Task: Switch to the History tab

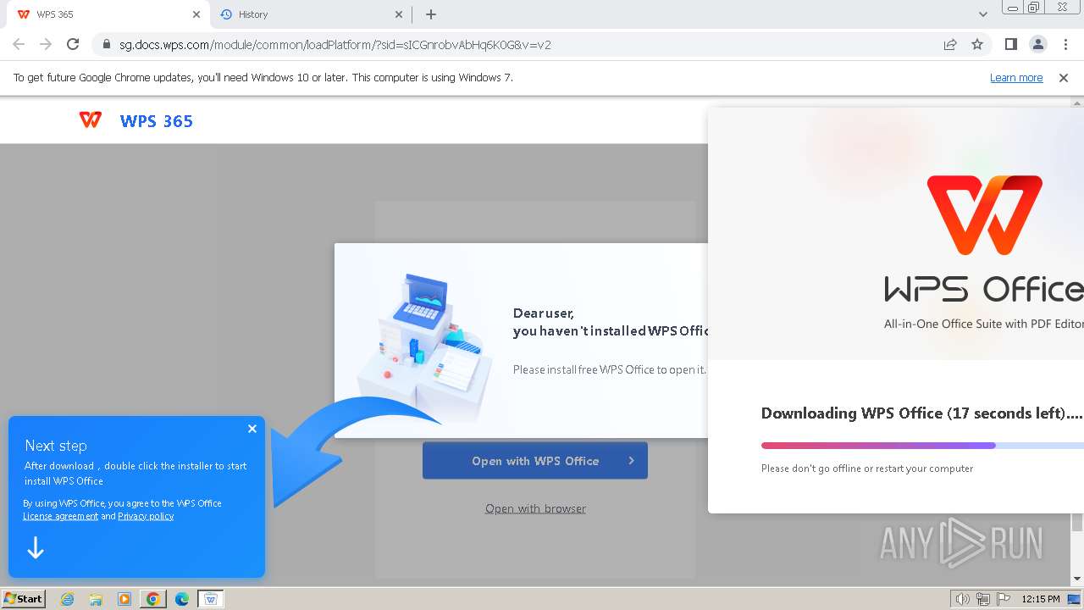Action: [x=311, y=14]
